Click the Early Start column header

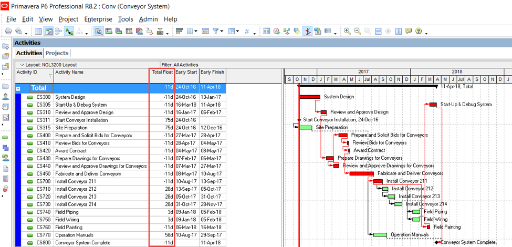coord(186,76)
